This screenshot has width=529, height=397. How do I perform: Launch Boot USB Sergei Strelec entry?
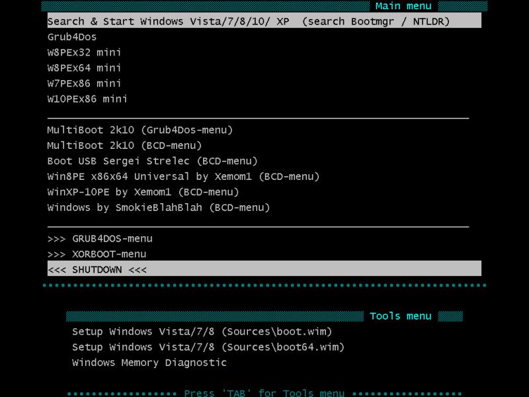[152, 161]
